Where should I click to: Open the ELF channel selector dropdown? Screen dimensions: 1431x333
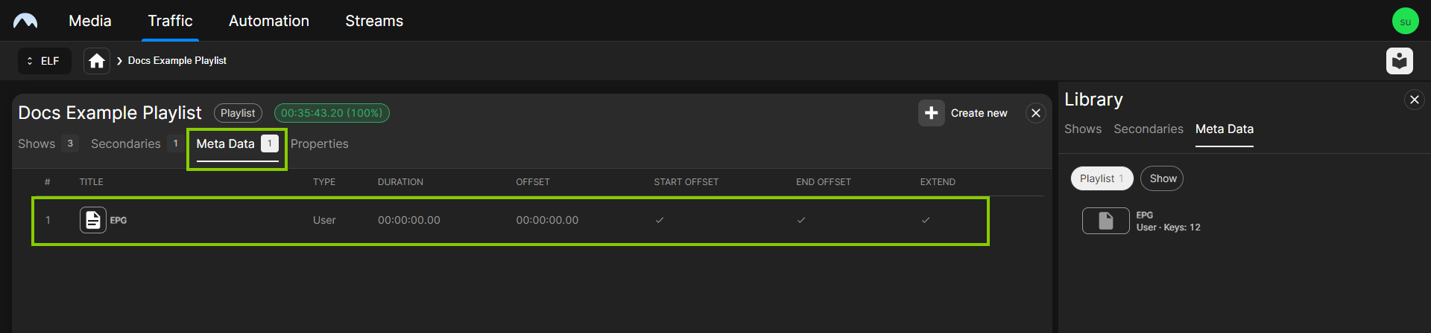click(x=44, y=61)
